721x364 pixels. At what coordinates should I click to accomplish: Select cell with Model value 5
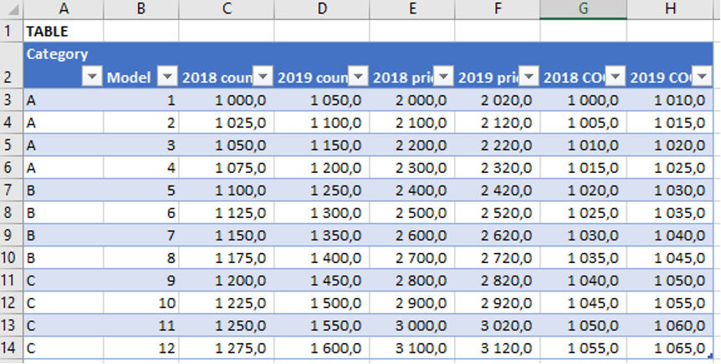pyautogui.click(x=141, y=190)
